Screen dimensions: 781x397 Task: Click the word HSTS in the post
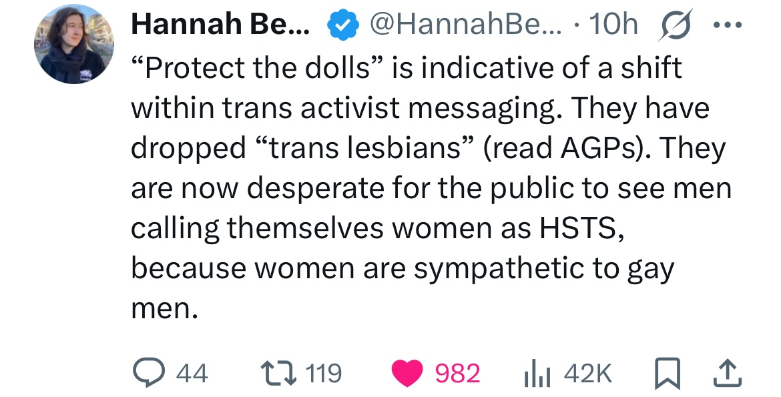(577, 229)
